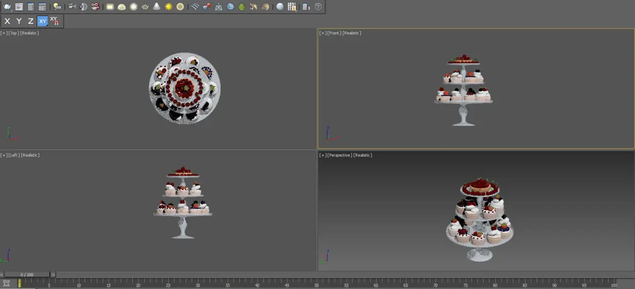Select the small teapot primitive icon
The image size is (635, 289).
pyautogui.click(x=145, y=7)
